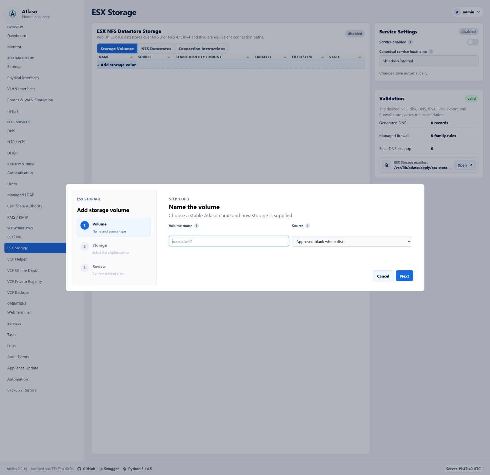Click the Cancel button
Viewport: 490px width, 475px height.
coord(383,276)
